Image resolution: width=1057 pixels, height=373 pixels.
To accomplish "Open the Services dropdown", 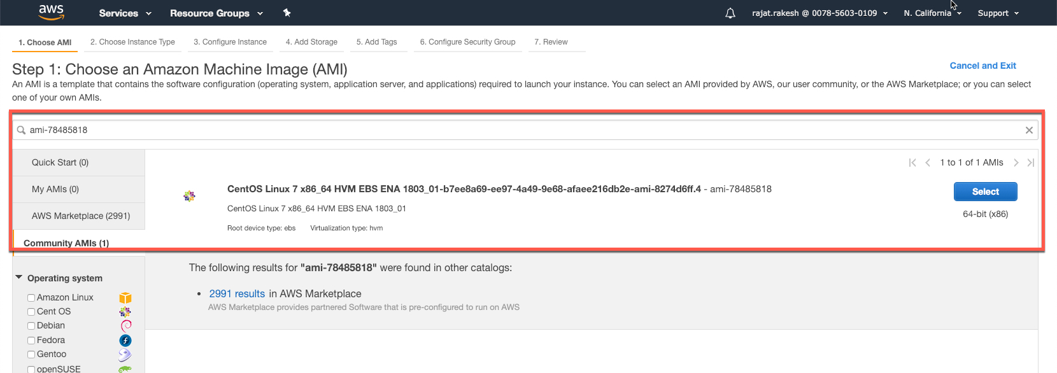I will [125, 13].
